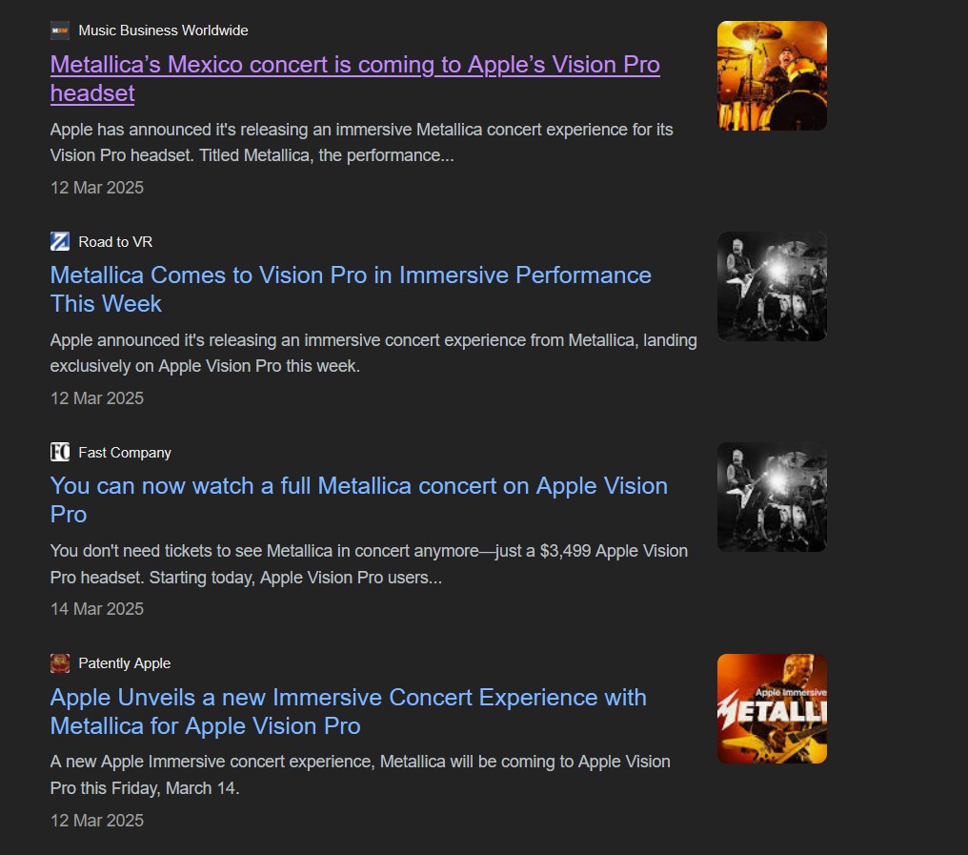Click '12 Mar 2025' date under Music Business Worldwide result
Screen dimensions: 968x855
coord(97,188)
